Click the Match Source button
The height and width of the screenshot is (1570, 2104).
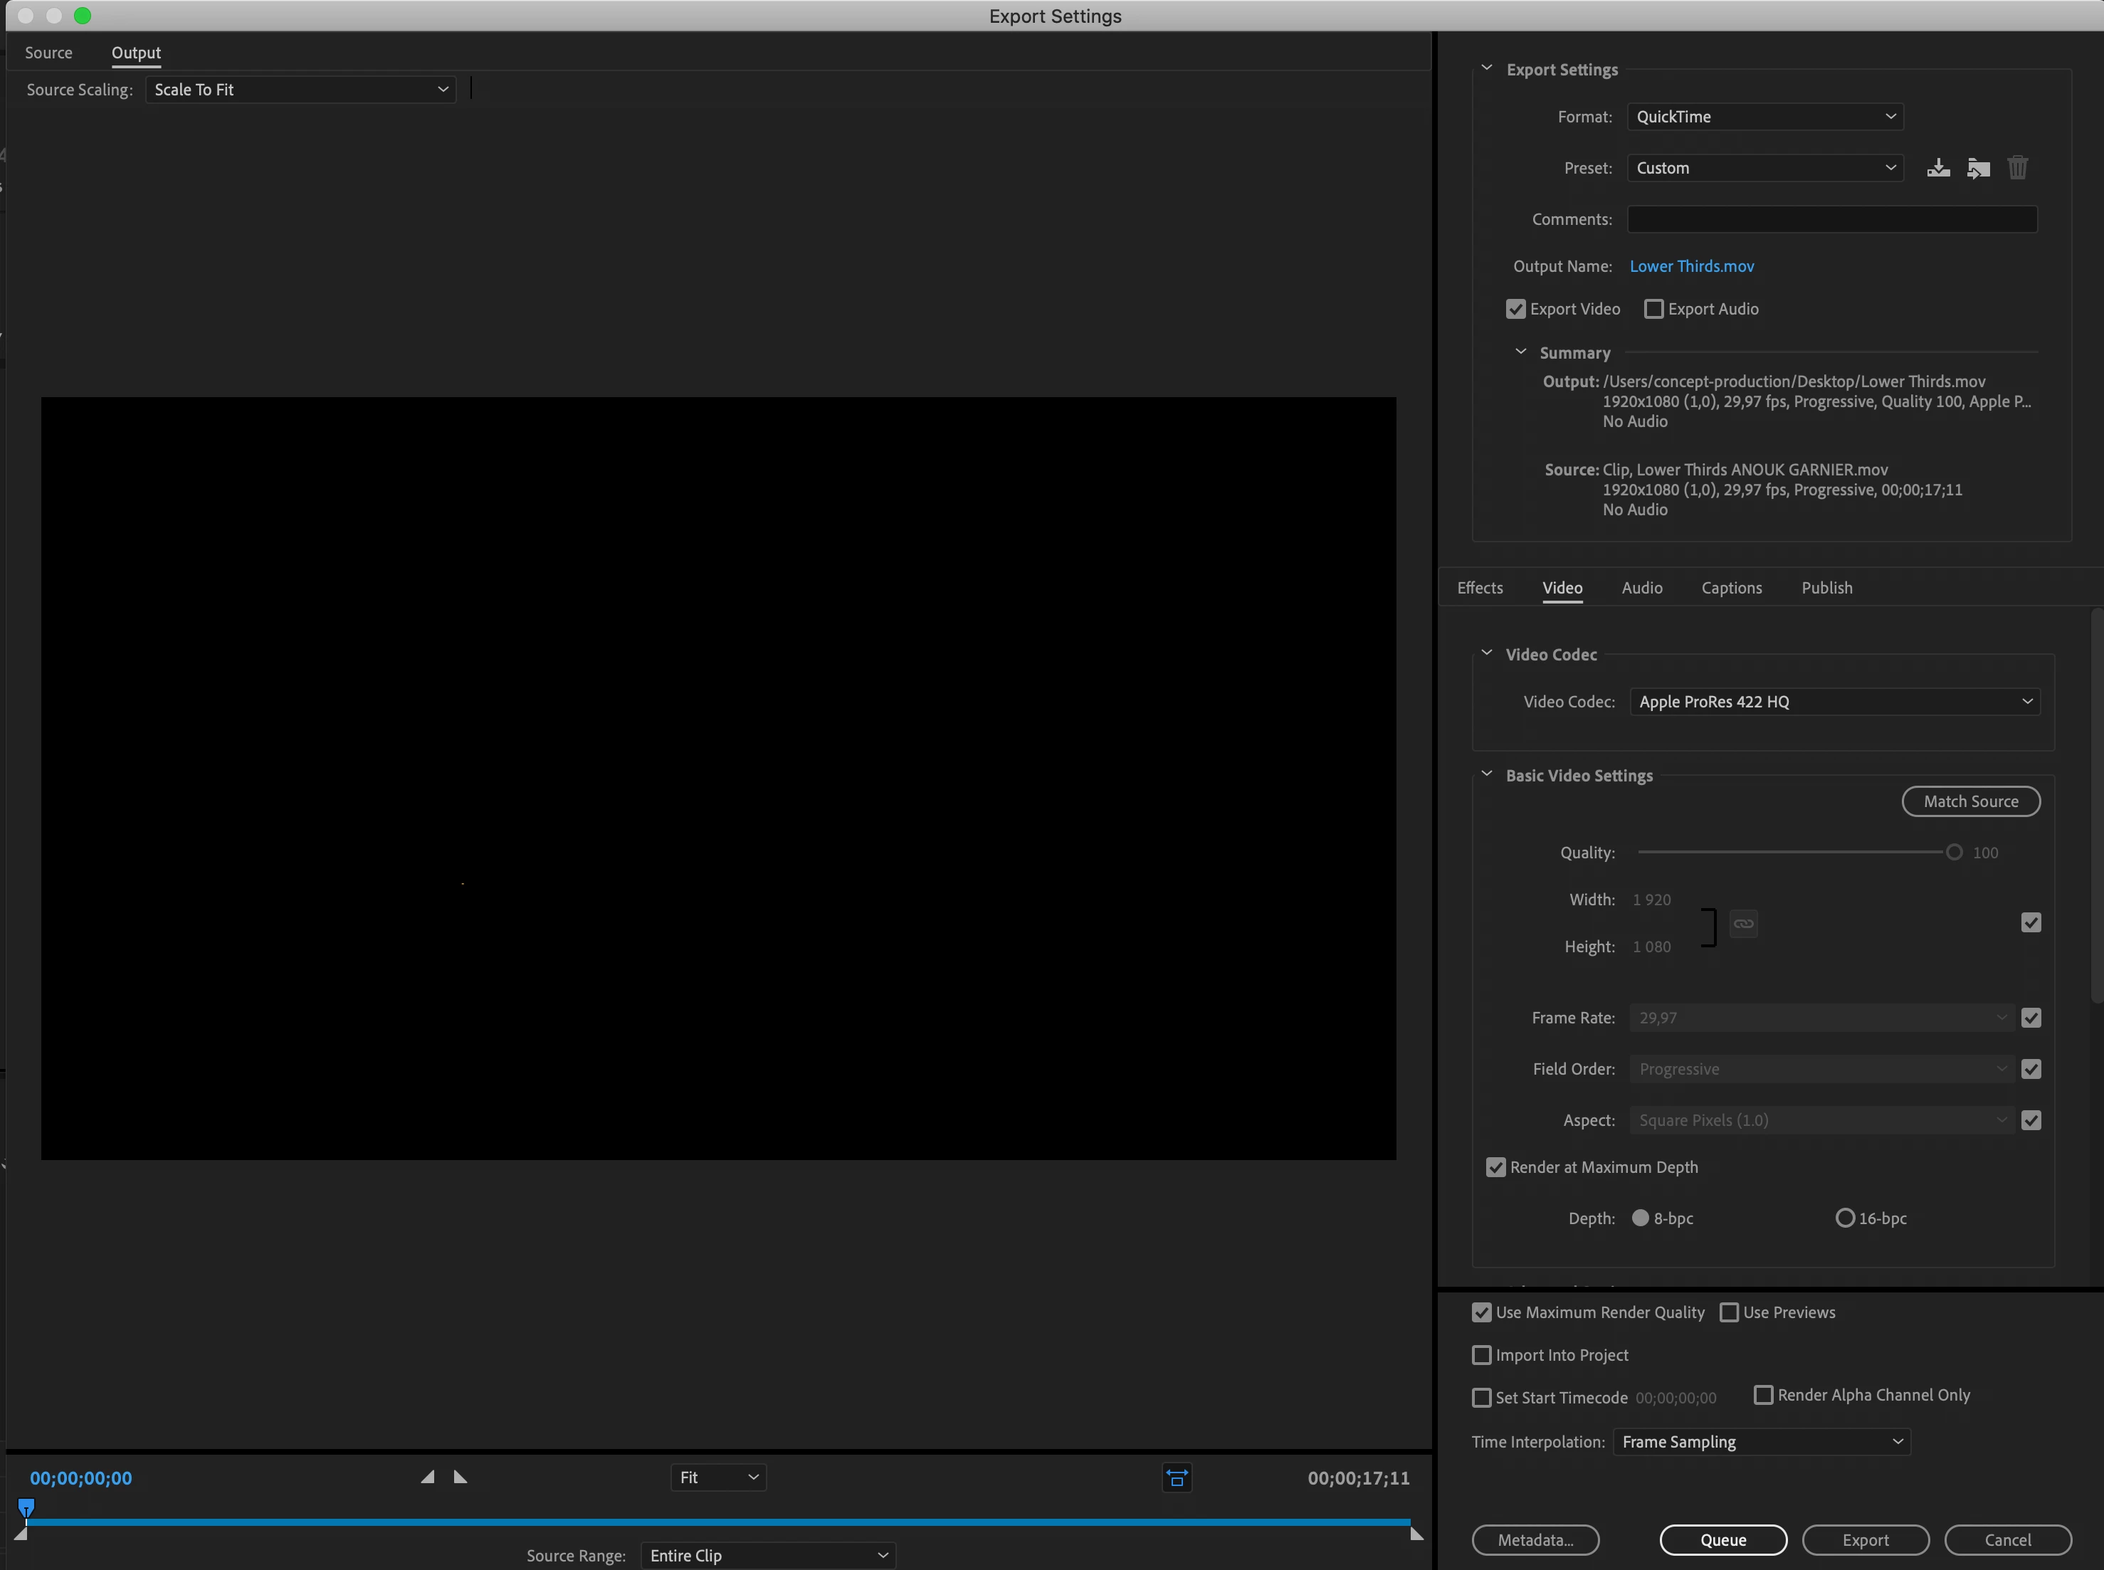pyautogui.click(x=1970, y=801)
